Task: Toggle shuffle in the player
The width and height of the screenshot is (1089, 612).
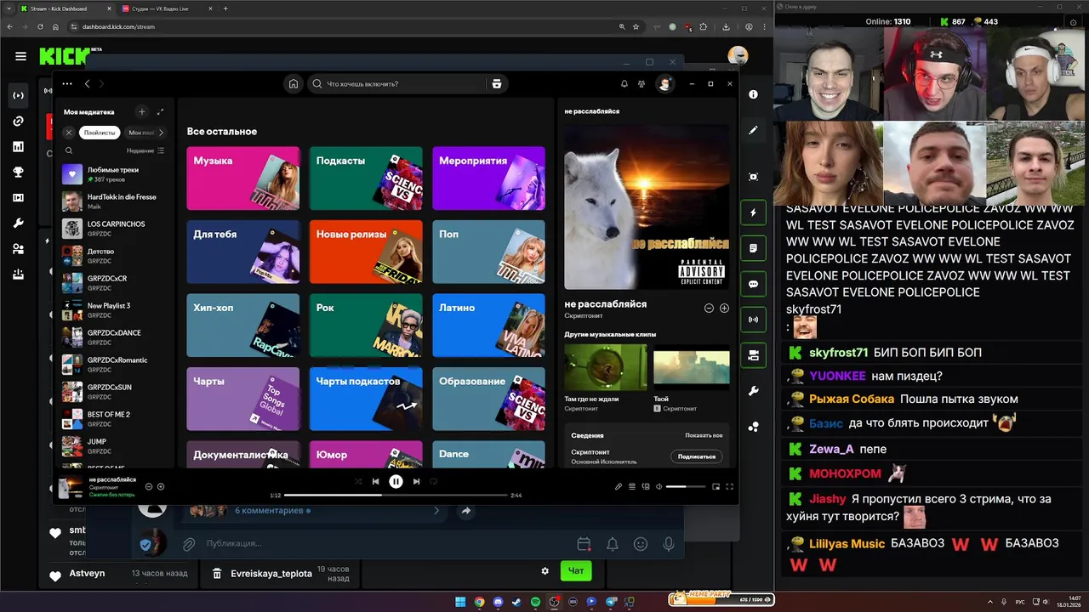Action: pyautogui.click(x=358, y=481)
